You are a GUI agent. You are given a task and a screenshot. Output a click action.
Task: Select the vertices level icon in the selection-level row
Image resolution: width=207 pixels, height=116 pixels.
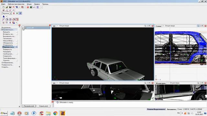tap(4, 19)
